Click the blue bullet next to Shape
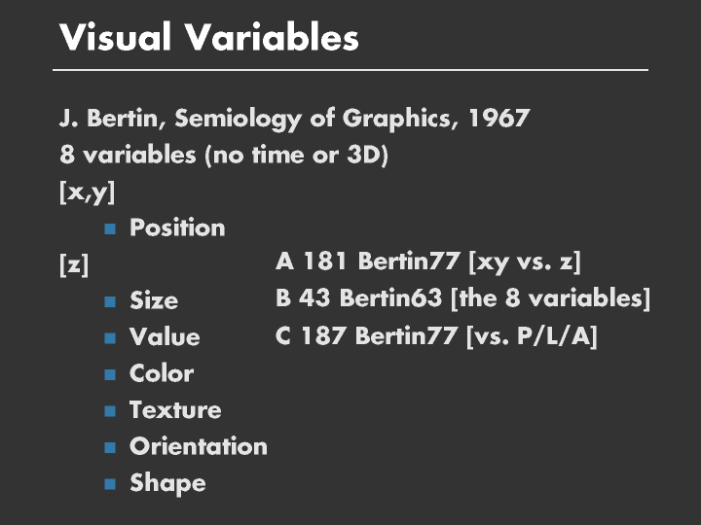This screenshot has width=701, height=525. 110,484
